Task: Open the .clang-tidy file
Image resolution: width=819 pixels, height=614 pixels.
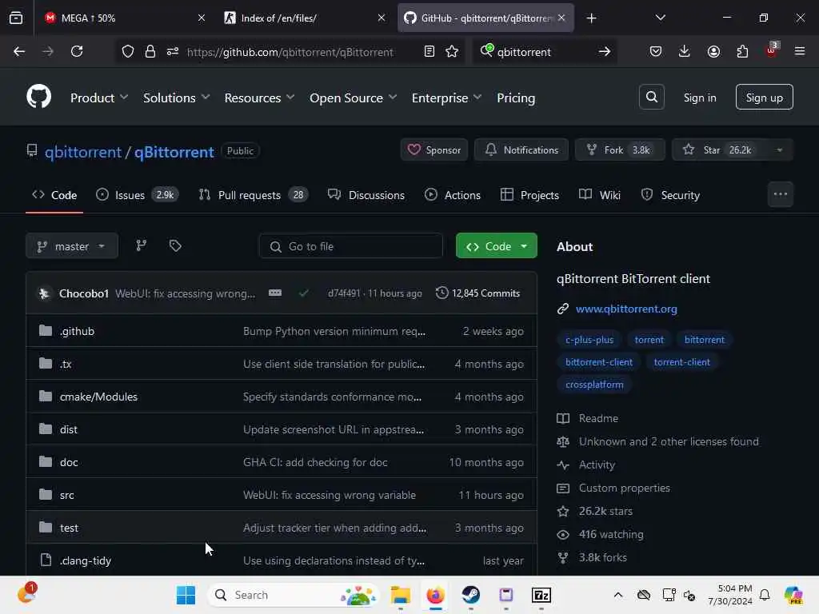Action: 85,560
